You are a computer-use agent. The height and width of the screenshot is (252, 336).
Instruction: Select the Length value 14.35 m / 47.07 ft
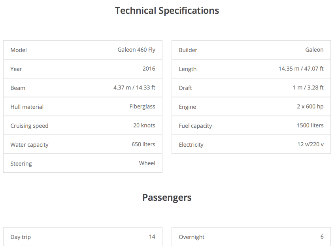(301, 69)
